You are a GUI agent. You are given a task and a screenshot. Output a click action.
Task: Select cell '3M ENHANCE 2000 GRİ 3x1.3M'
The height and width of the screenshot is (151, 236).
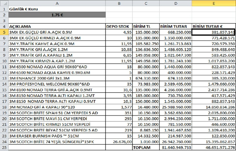[x=57, y=78]
